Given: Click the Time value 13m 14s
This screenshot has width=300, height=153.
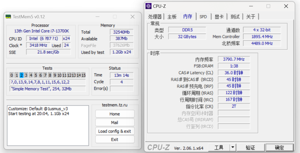Looking at the screenshot, I should pos(122,75).
